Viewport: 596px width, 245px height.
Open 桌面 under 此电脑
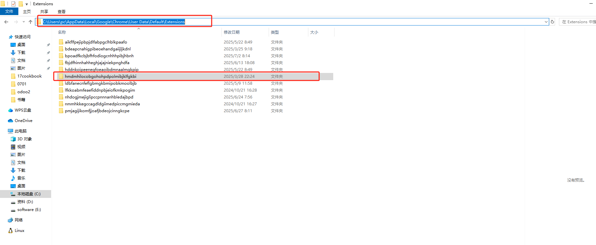pyautogui.click(x=21, y=186)
